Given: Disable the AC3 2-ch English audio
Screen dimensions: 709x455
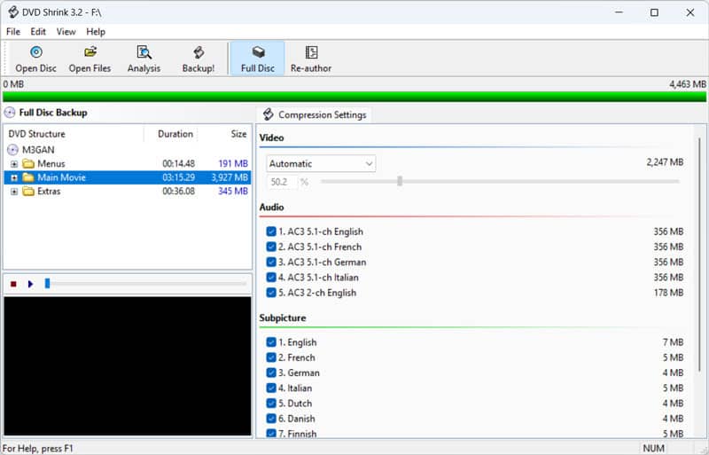Looking at the screenshot, I should coord(271,293).
